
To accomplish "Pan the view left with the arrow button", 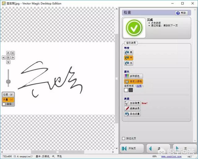I will [x=4, y=58].
